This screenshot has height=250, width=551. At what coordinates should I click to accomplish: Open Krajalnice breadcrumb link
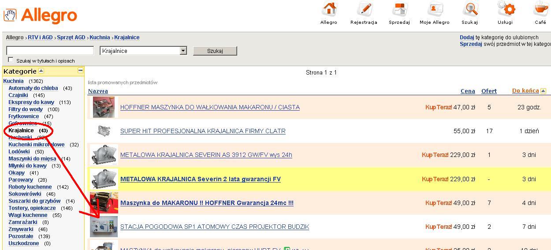click(x=127, y=37)
